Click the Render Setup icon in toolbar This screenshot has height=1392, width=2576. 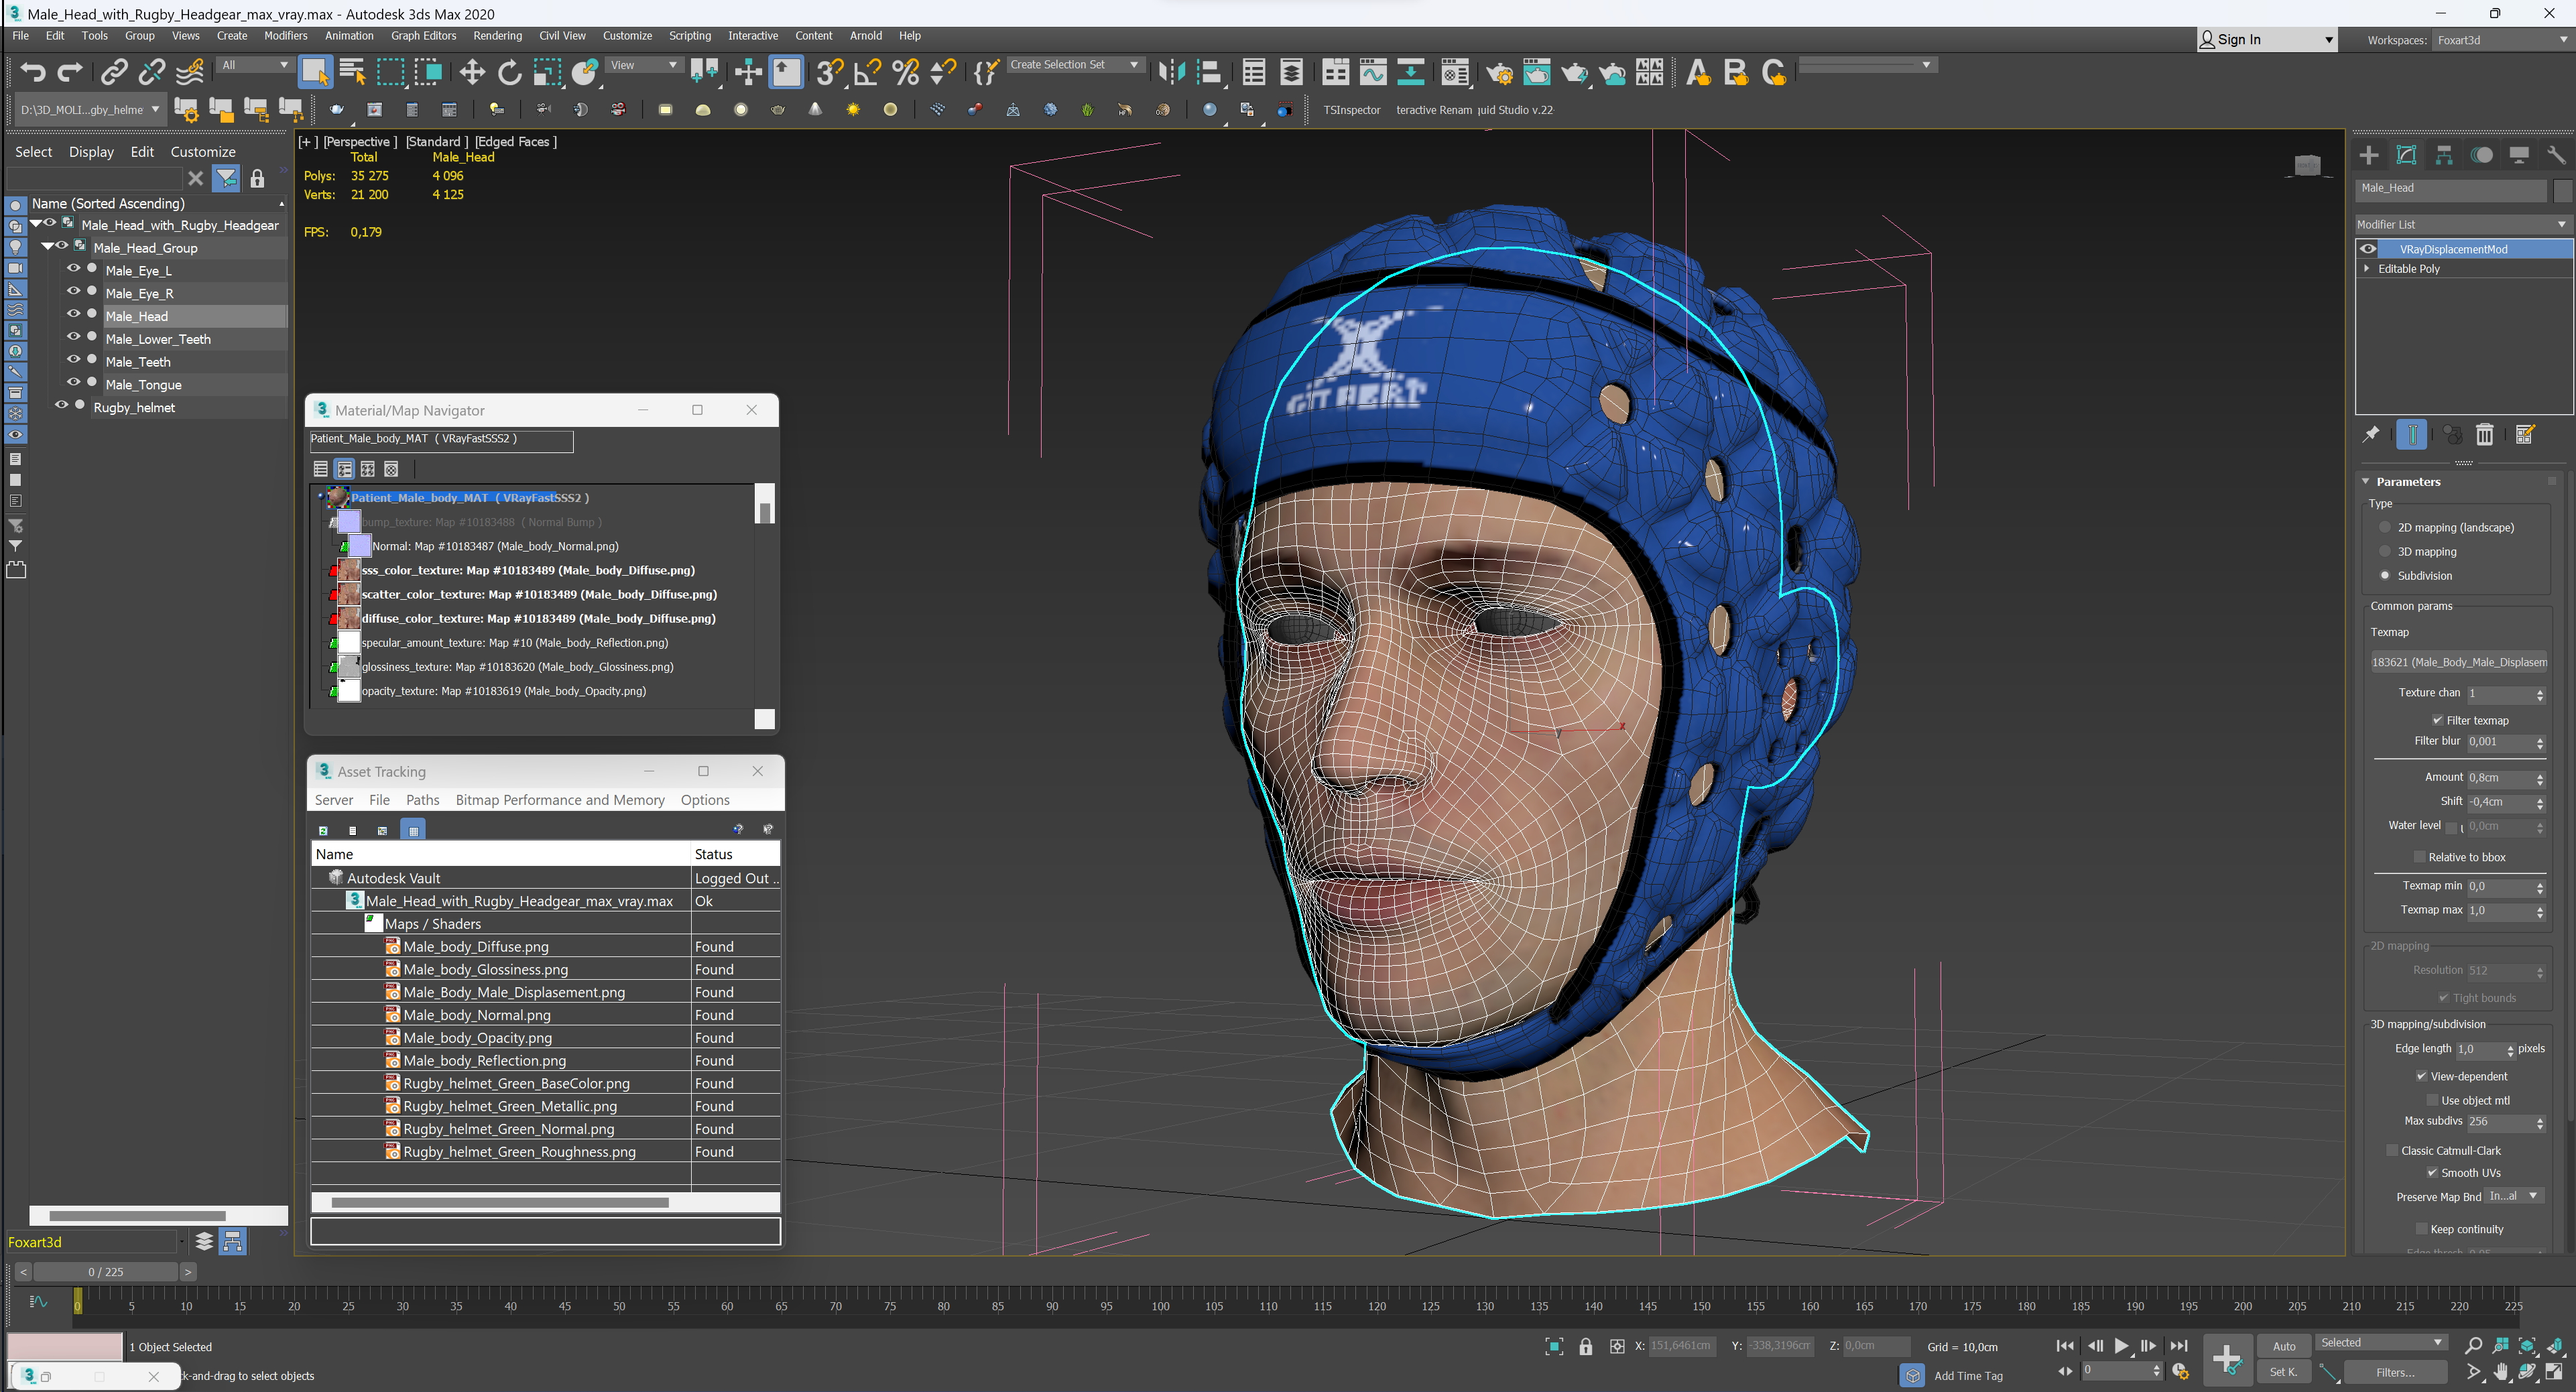[1499, 72]
